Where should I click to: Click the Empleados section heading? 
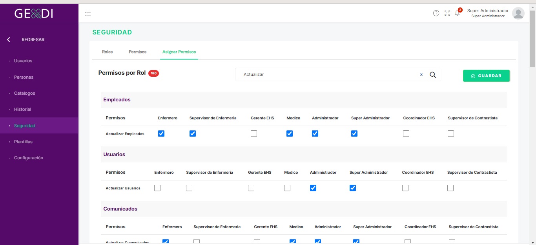pos(117,100)
